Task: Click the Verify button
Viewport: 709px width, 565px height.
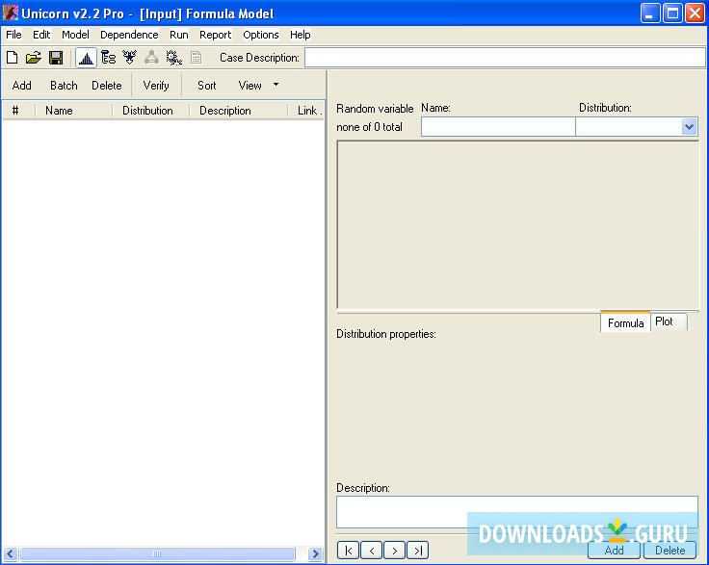Action: [x=156, y=86]
